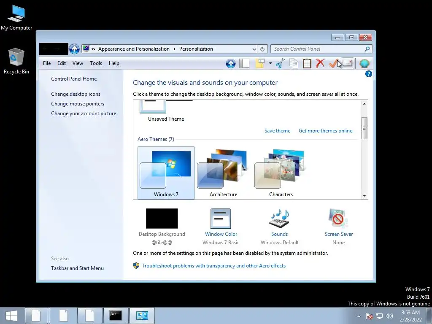Click the blue Up arrow beside the address bar

[74, 49]
